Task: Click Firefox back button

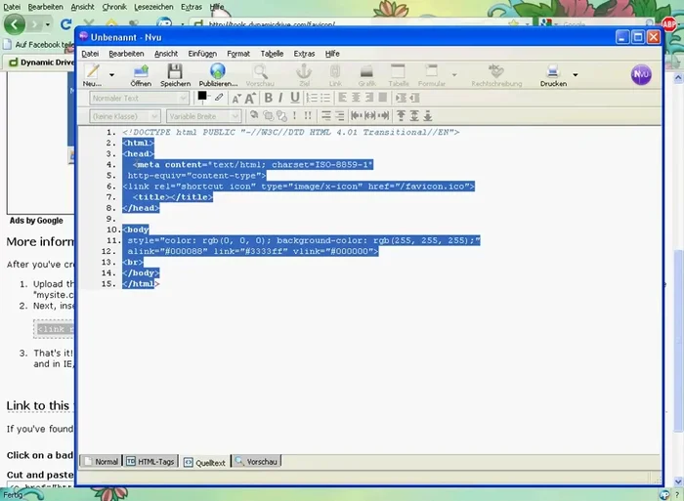Action: (x=15, y=24)
